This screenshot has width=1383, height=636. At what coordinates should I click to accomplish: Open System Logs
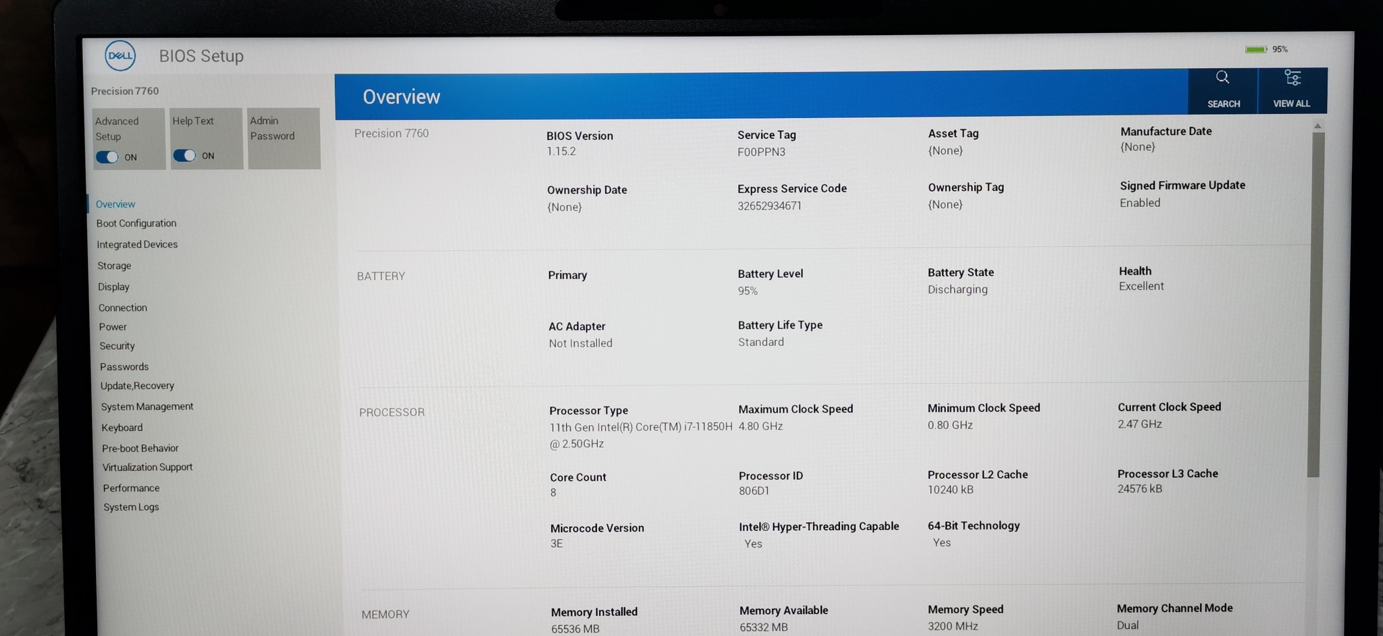131,507
